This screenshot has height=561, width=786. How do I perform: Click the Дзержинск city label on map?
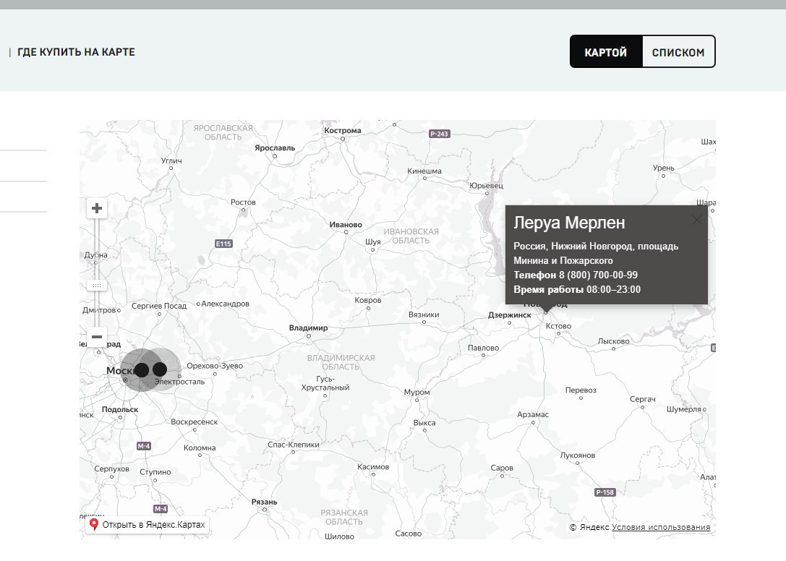pos(509,315)
